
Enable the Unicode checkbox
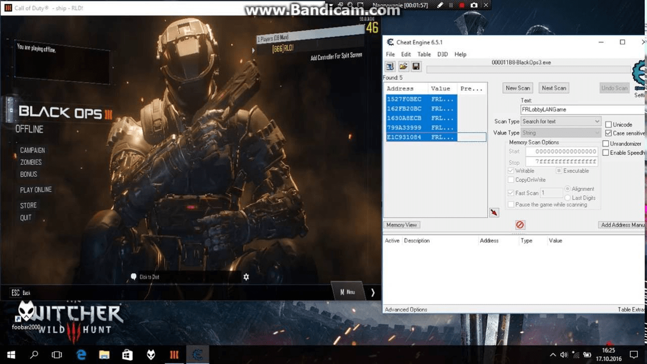[608, 125]
